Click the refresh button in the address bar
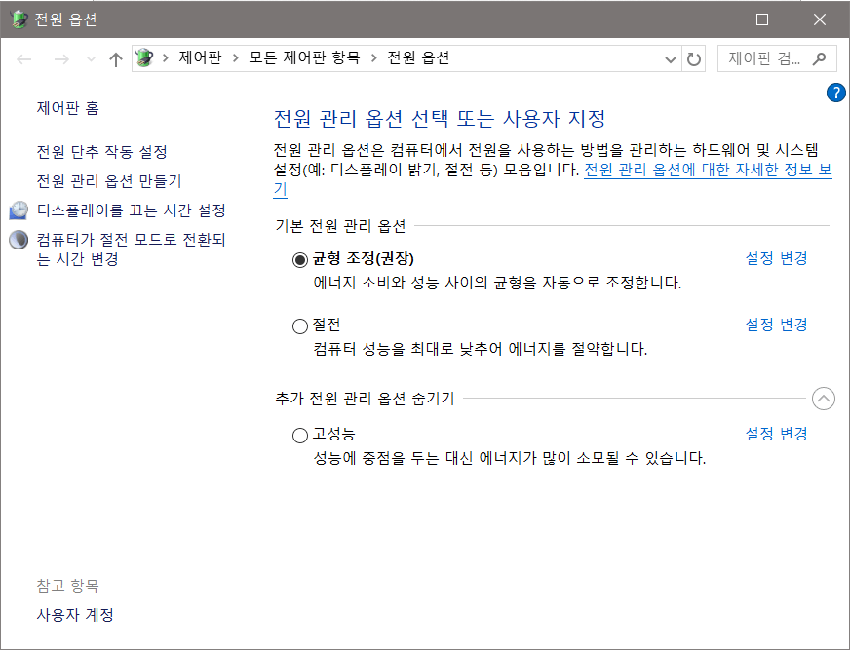The width and height of the screenshot is (850, 650). [x=694, y=58]
